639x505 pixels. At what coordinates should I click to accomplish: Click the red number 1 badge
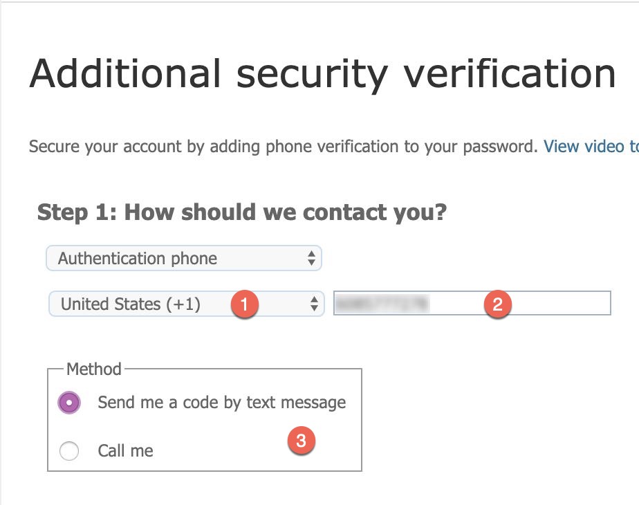245,304
